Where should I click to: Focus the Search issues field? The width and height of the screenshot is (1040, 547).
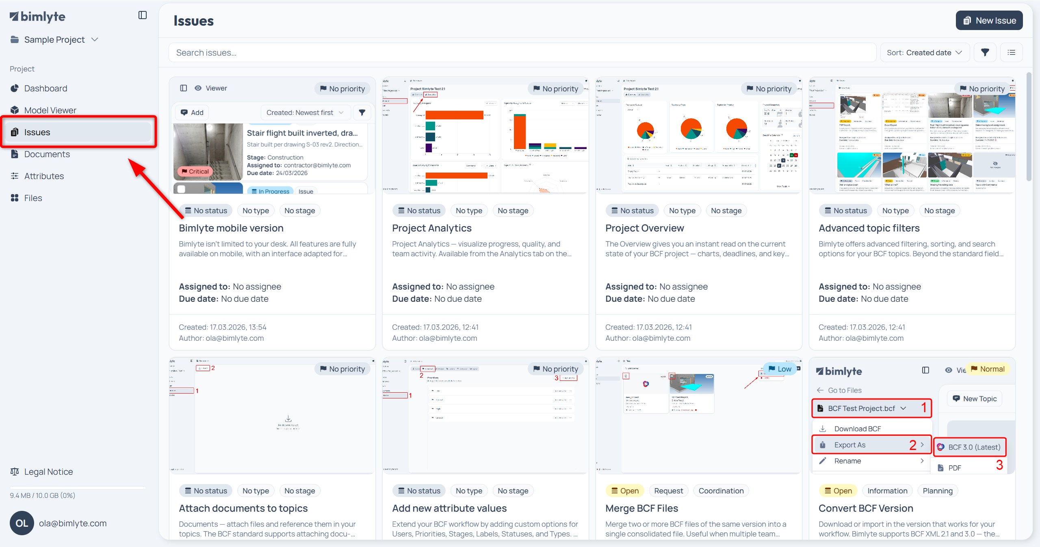tap(522, 53)
